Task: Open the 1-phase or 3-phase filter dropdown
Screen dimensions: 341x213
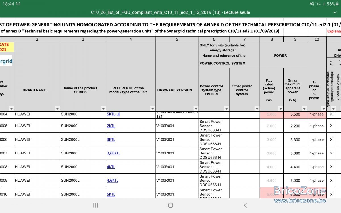Action: [324, 109]
